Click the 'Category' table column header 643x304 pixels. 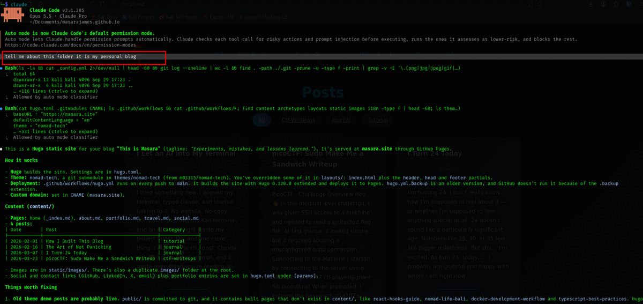[x=174, y=229]
